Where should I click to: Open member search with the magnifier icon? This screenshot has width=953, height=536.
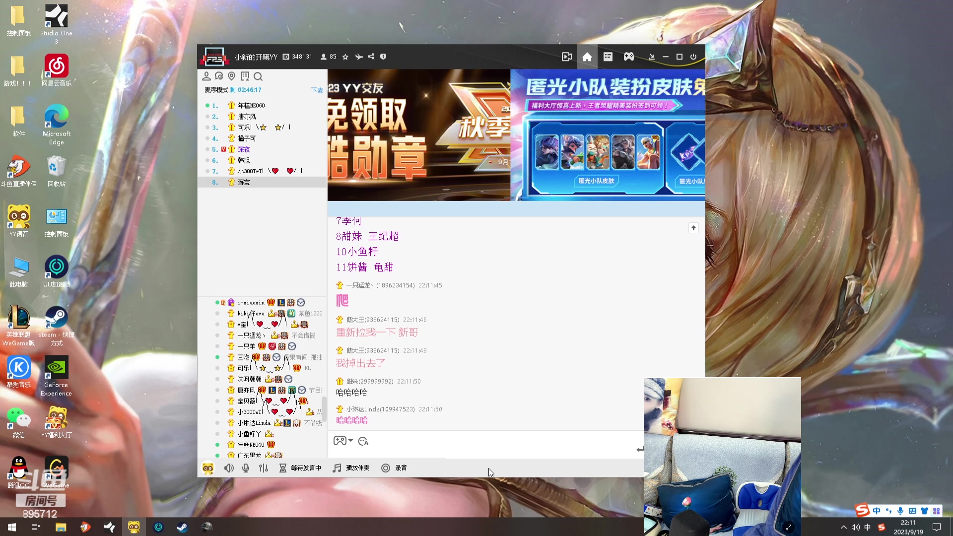(258, 76)
